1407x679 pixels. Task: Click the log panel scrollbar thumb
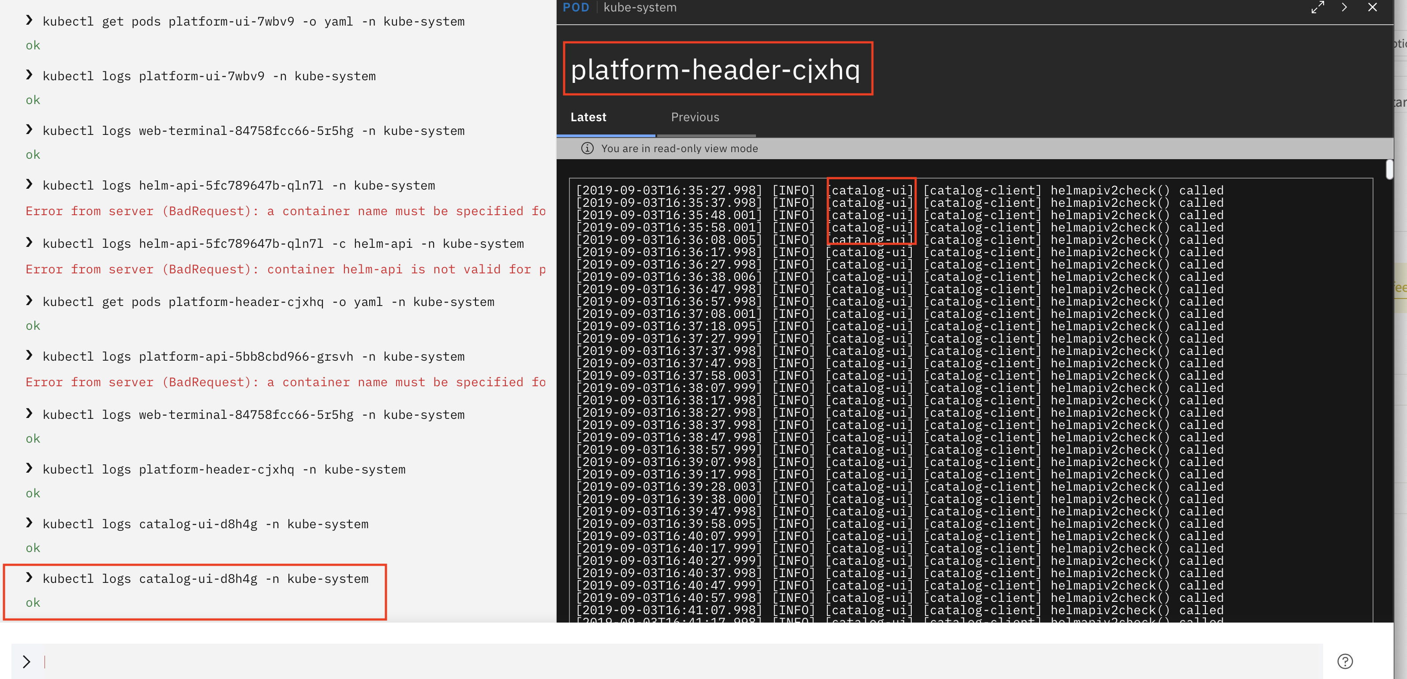coord(1389,169)
